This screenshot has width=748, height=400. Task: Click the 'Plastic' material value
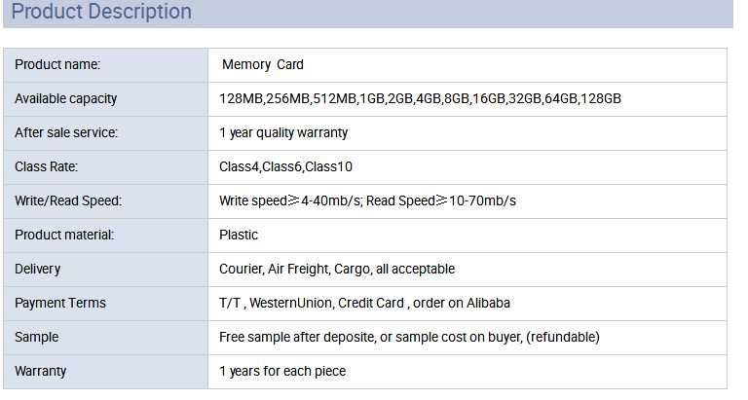239,236
